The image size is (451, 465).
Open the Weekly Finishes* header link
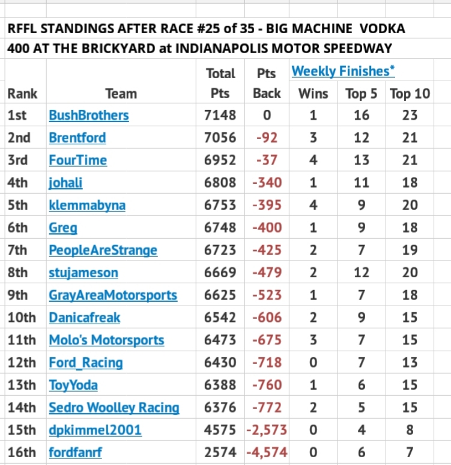click(343, 71)
